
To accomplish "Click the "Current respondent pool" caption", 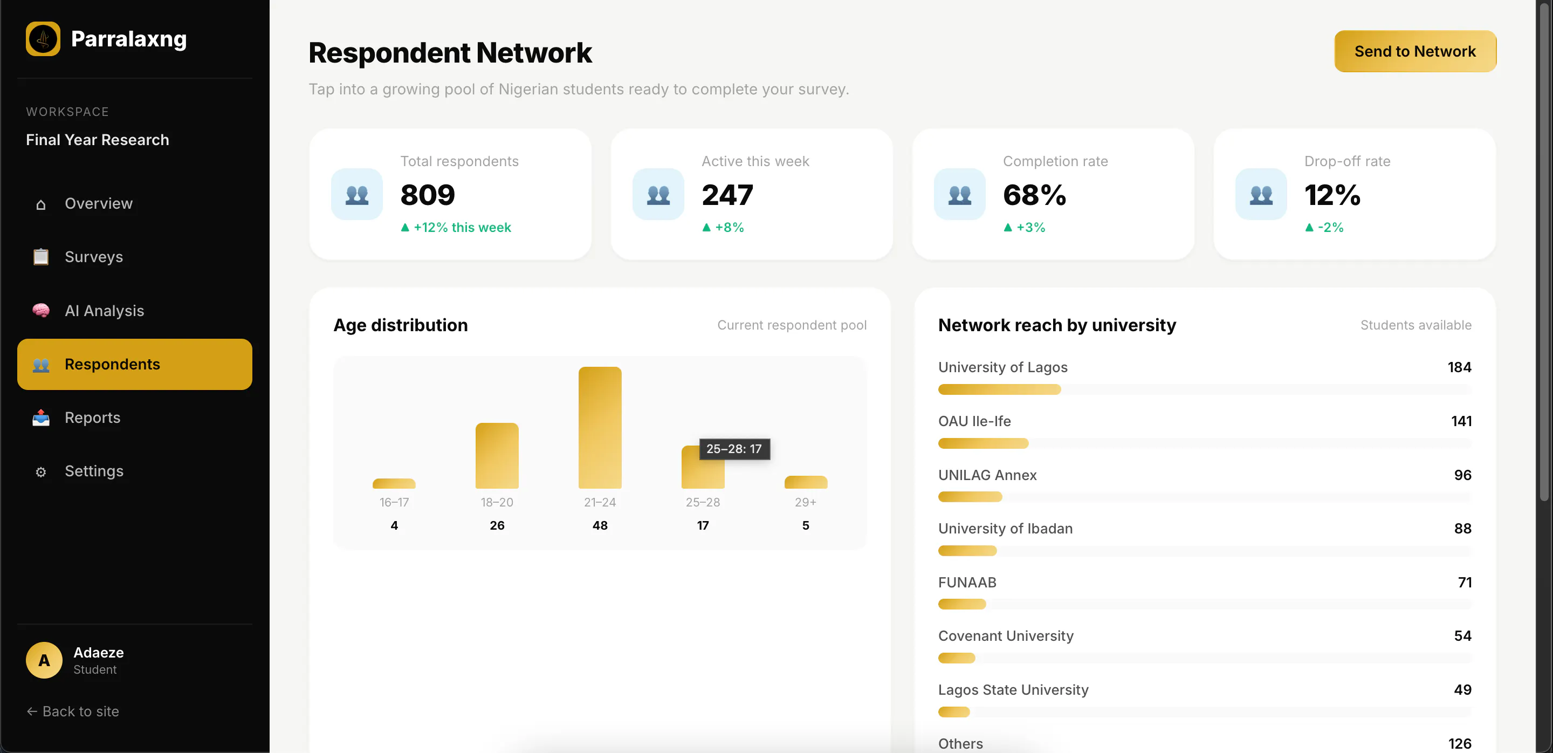I will (x=792, y=326).
